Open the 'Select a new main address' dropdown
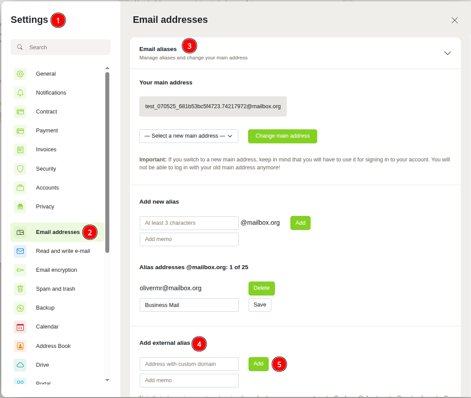Viewport: 471px width, 398px height. click(189, 136)
